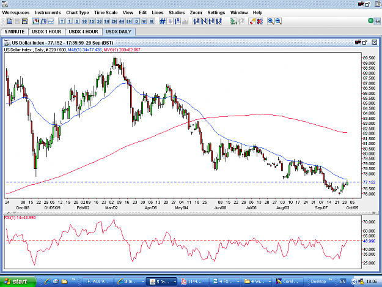
Task: Select monthly (M) time scale button
Action: point(152,21)
